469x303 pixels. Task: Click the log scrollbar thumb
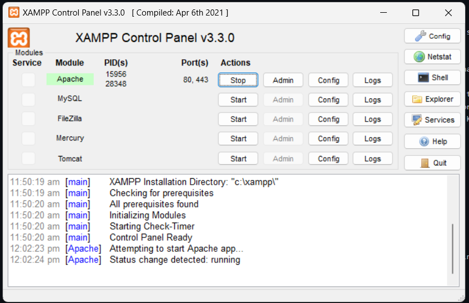point(452,249)
